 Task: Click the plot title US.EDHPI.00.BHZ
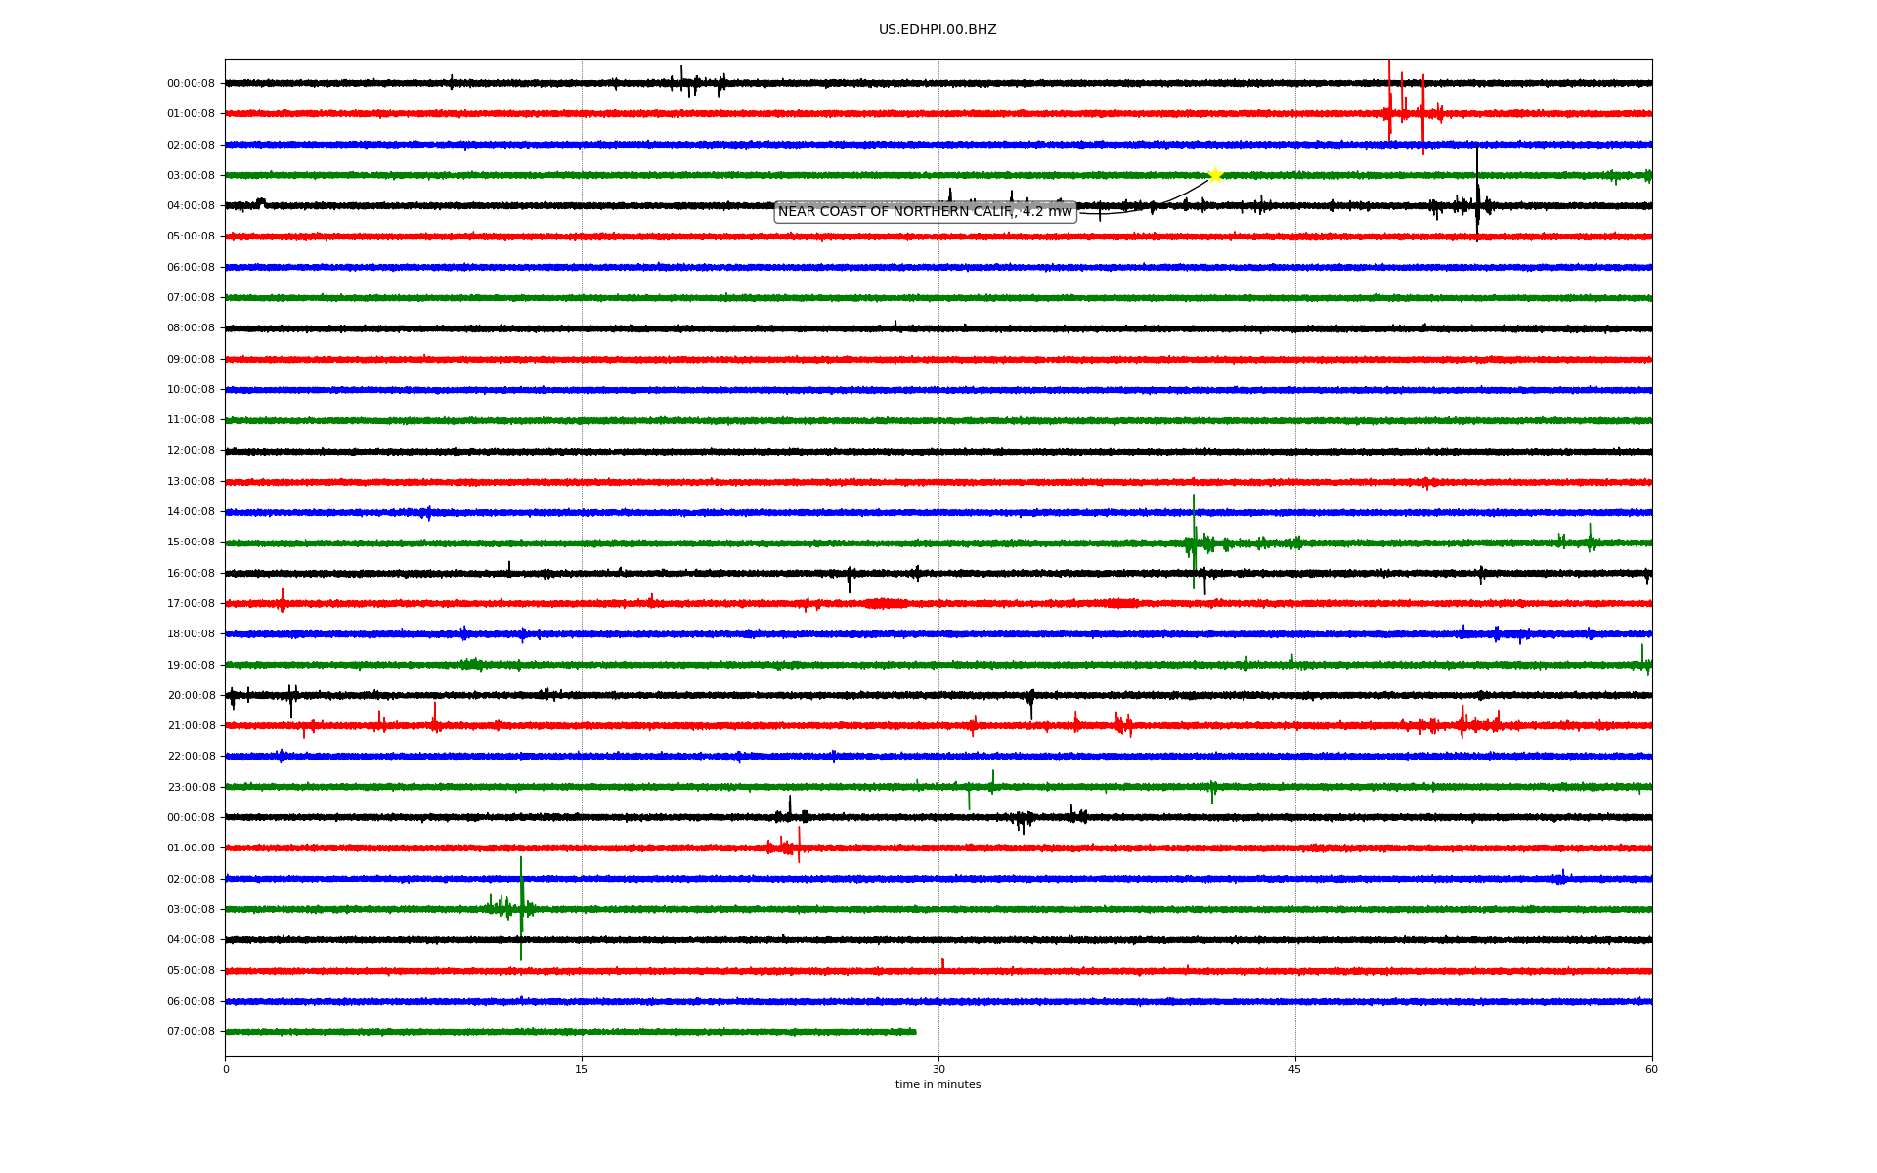(938, 30)
